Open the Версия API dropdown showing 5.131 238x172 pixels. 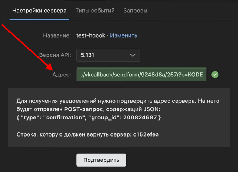click(x=108, y=55)
